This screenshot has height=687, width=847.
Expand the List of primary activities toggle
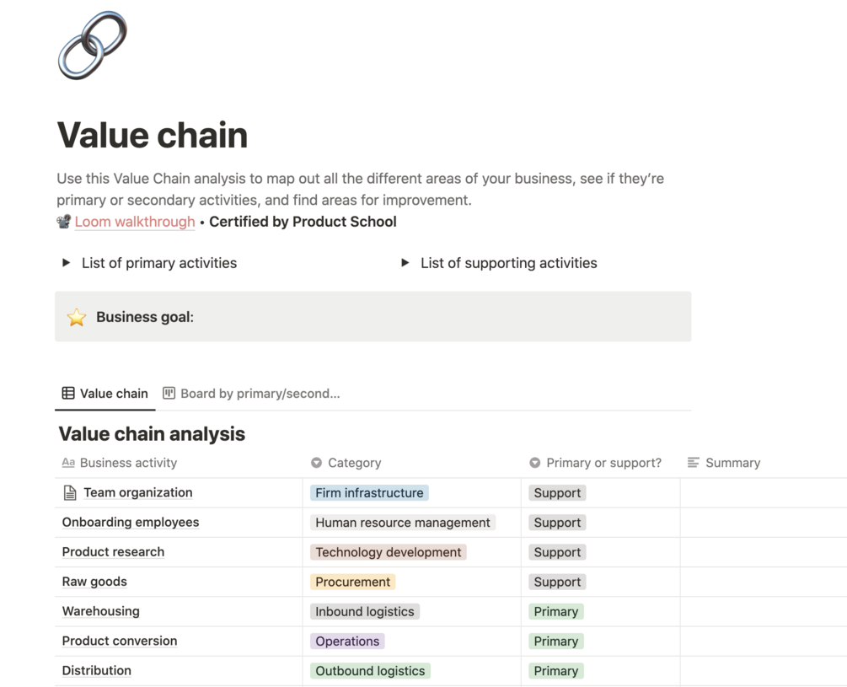(x=67, y=263)
